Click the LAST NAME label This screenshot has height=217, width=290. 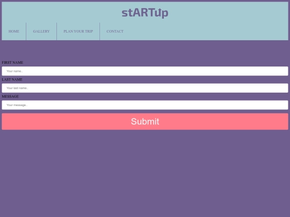(12, 79)
